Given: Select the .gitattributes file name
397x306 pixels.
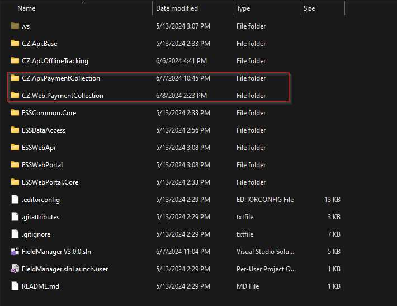Looking at the screenshot, I should click(x=40, y=217).
